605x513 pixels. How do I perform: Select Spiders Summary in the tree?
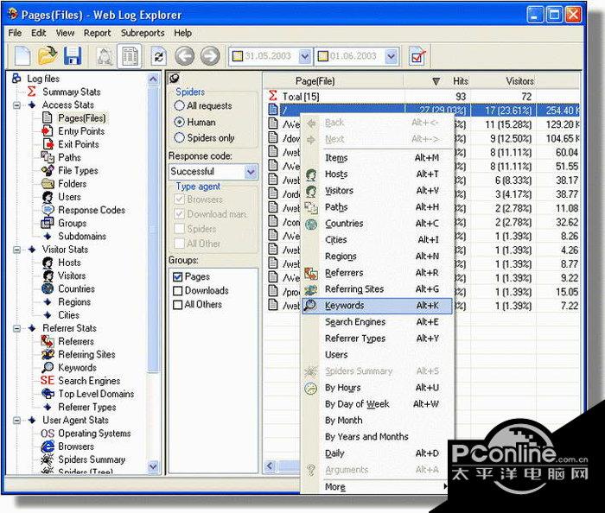(92, 459)
